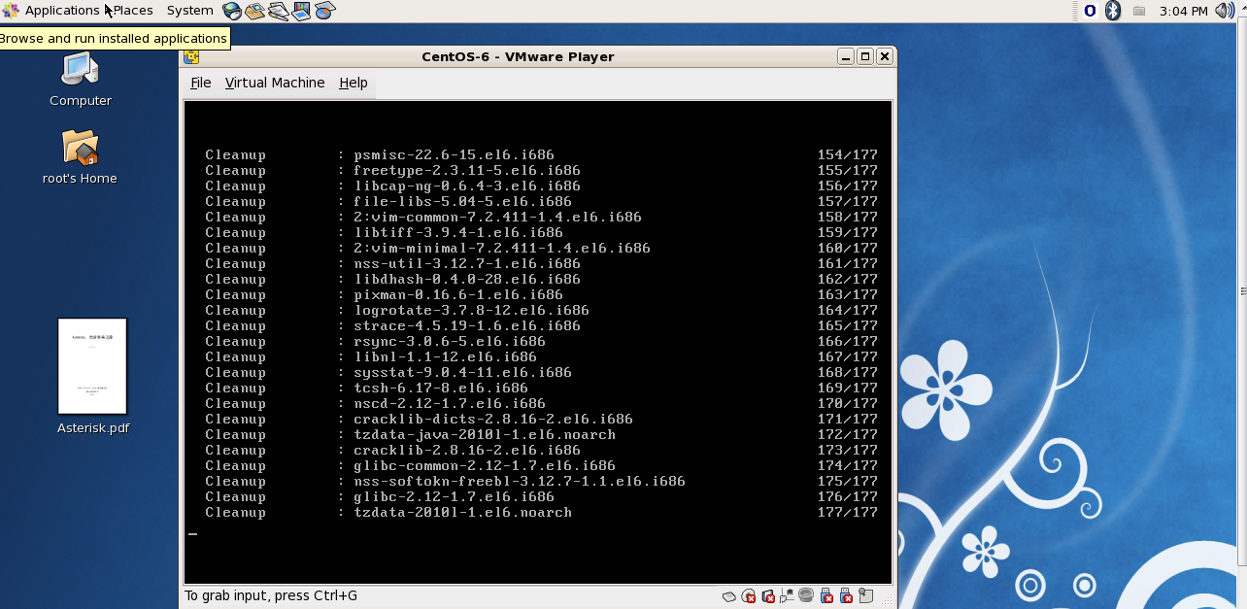Open the Computer desktop icon
Viewport: 1247px width, 609px height.
81,80
